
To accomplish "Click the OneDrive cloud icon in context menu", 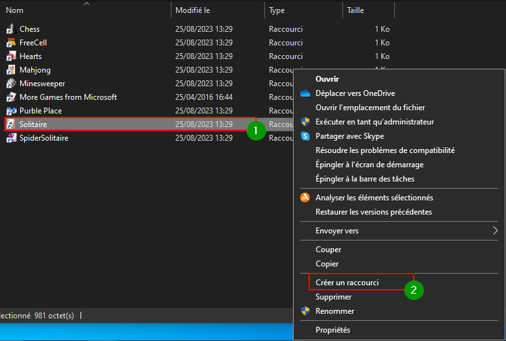I will click(x=305, y=93).
